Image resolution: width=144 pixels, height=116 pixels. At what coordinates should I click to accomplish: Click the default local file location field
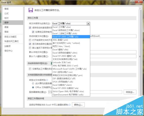coord(113,52)
